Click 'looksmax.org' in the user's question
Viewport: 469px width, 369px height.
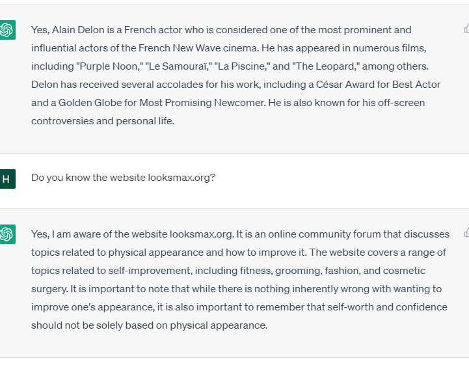click(179, 178)
